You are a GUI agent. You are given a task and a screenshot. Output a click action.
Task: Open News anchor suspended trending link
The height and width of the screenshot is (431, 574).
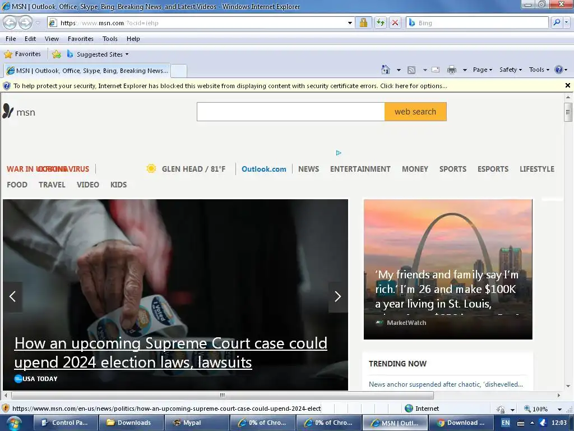point(446,384)
